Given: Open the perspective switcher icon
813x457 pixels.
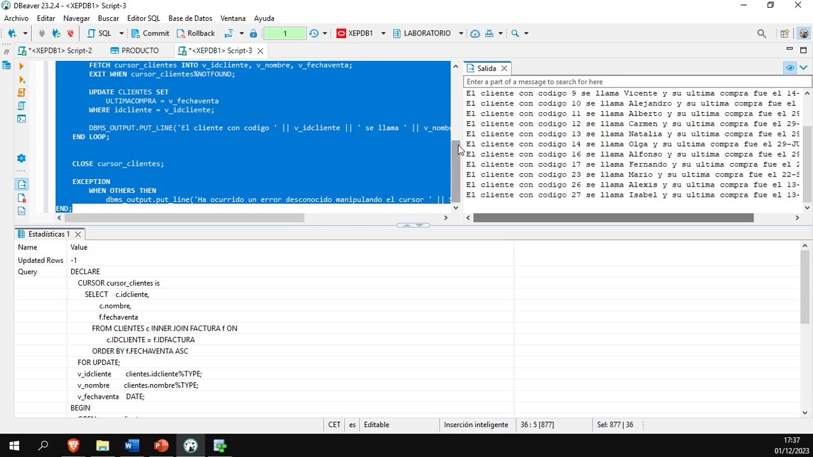Looking at the screenshot, I should pyautogui.click(x=785, y=34).
